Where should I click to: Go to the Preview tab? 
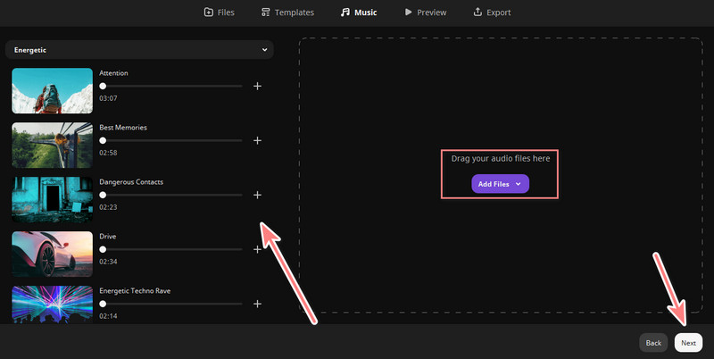pyautogui.click(x=425, y=13)
